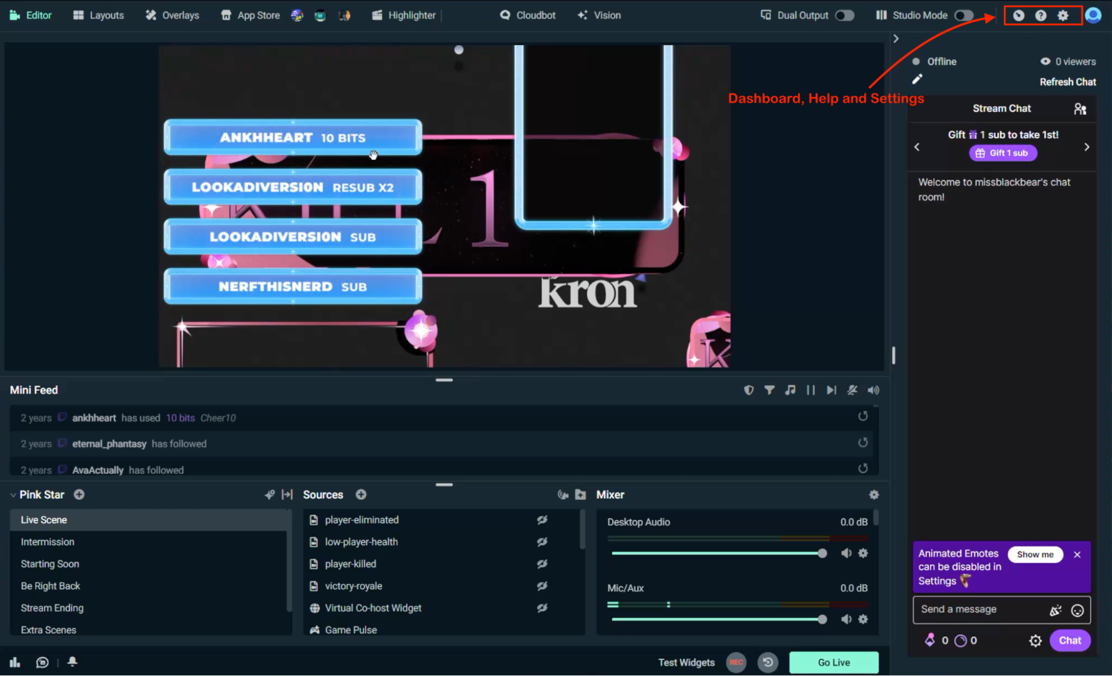The image size is (1112, 676).
Task: Open the Overlays tab
Action: pyautogui.click(x=172, y=16)
